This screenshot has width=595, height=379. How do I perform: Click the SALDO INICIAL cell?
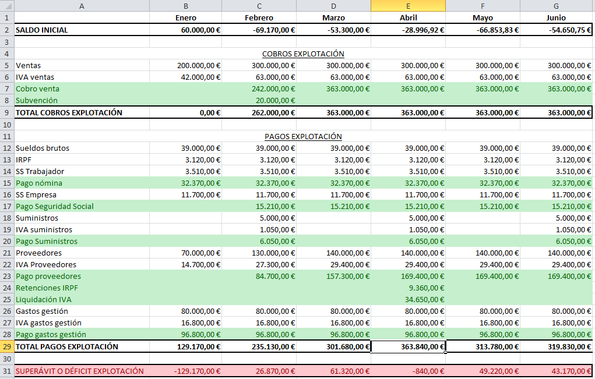pyautogui.click(x=82, y=30)
